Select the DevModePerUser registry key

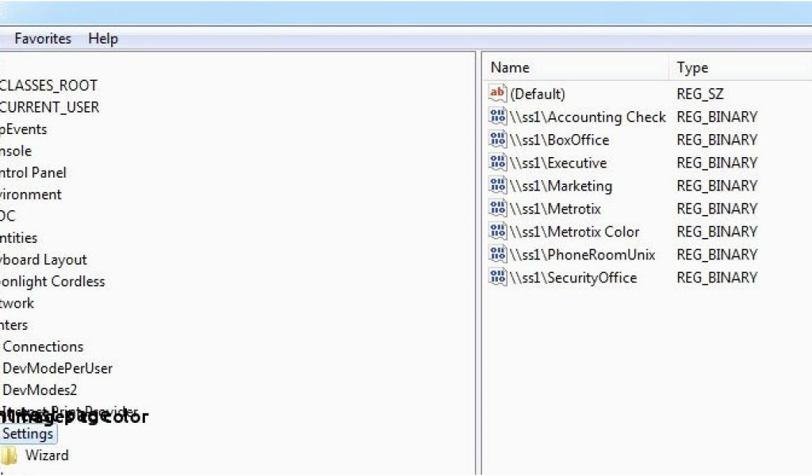57,368
